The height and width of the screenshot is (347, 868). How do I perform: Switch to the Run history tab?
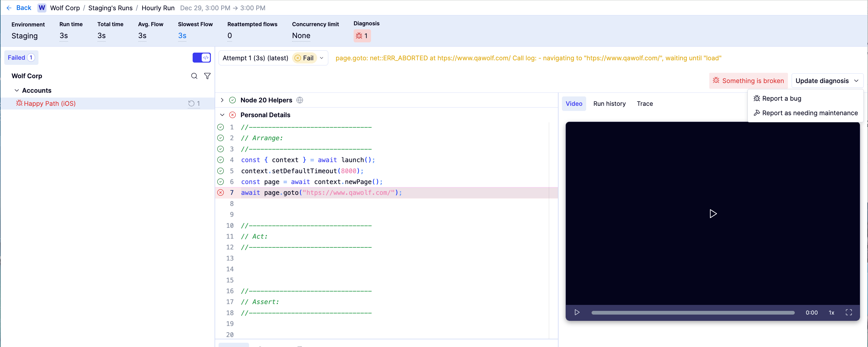[609, 104]
